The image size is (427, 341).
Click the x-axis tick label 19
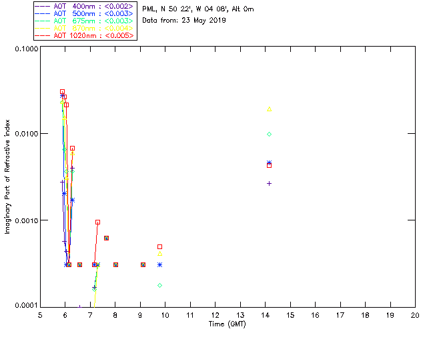click(390, 315)
